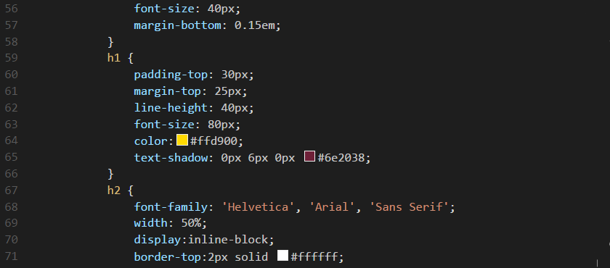Place cursor on the h1 selector
The width and height of the screenshot is (610, 268).
pyautogui.click(x=113, y=58)
